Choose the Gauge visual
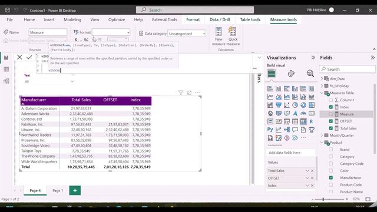 pyautogui.click(x=303, y=113)
